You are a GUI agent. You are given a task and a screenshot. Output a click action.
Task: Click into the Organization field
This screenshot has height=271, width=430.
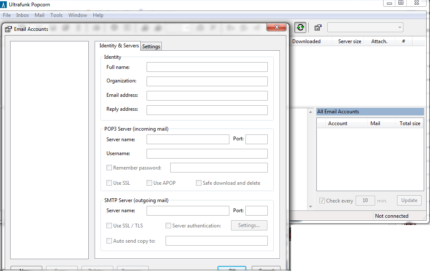[x=207, y=81]
